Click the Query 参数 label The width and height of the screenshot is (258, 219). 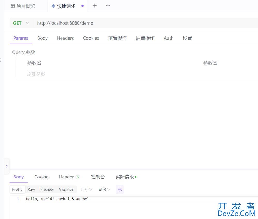23,52
